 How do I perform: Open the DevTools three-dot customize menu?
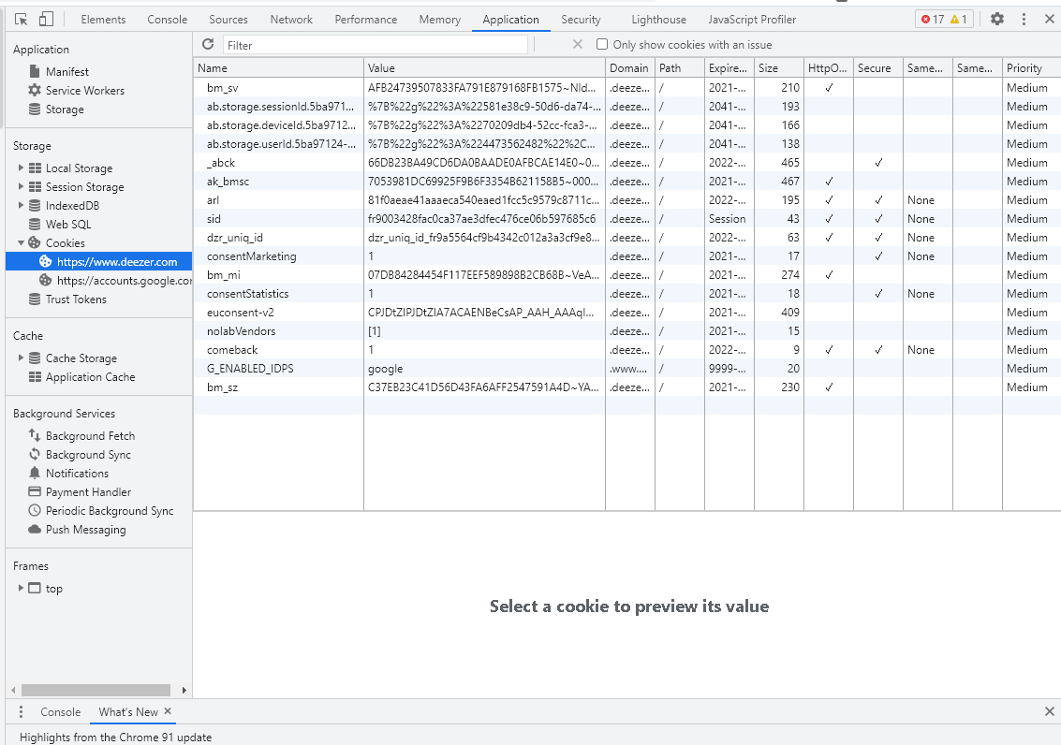1024,19
